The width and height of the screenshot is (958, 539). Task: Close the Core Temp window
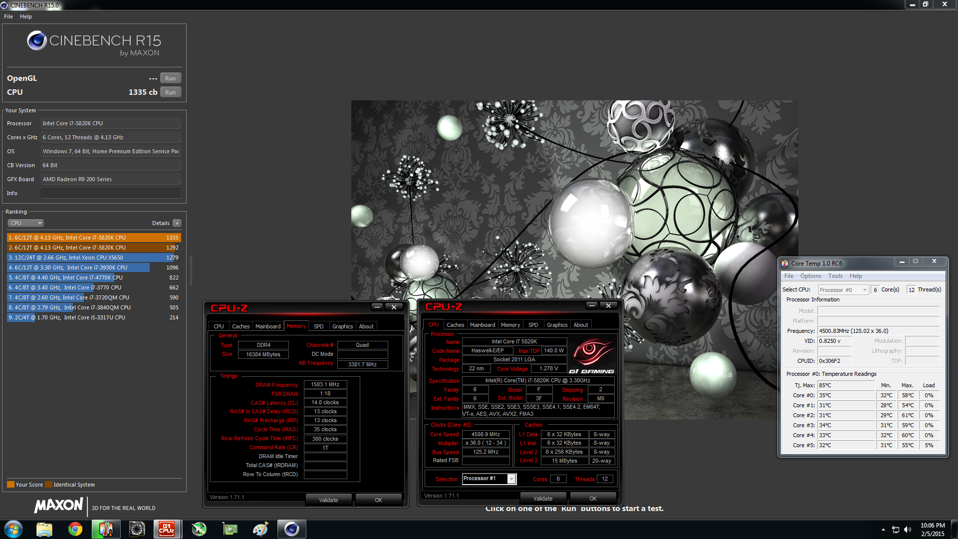[934, 262]
